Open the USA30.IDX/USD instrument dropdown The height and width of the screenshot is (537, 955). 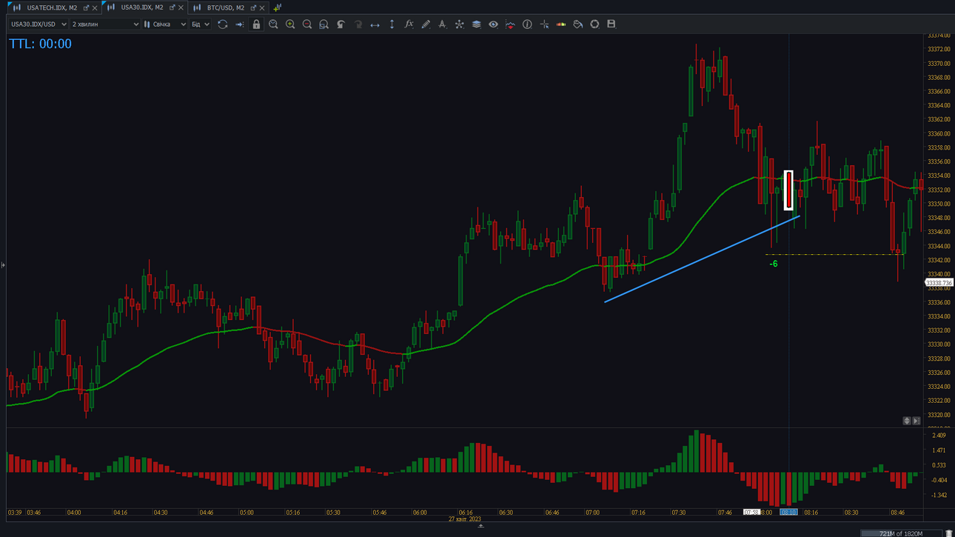coord(38,24)
